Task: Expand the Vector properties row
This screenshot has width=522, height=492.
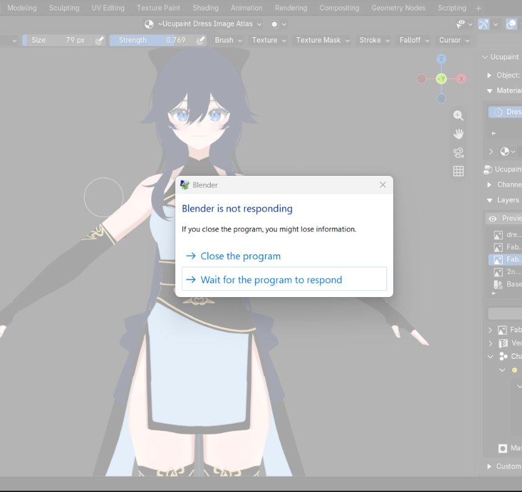Action: (x=490, y=343)
